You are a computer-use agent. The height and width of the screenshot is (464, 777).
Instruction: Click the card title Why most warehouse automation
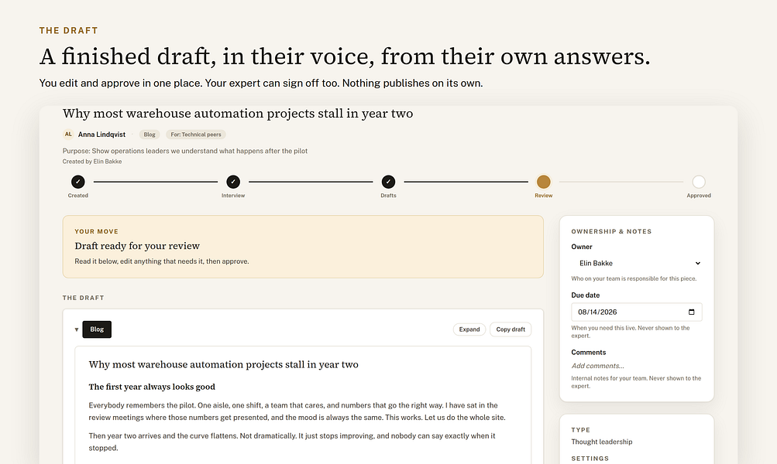pyautogui.click(x=238, y=113)
